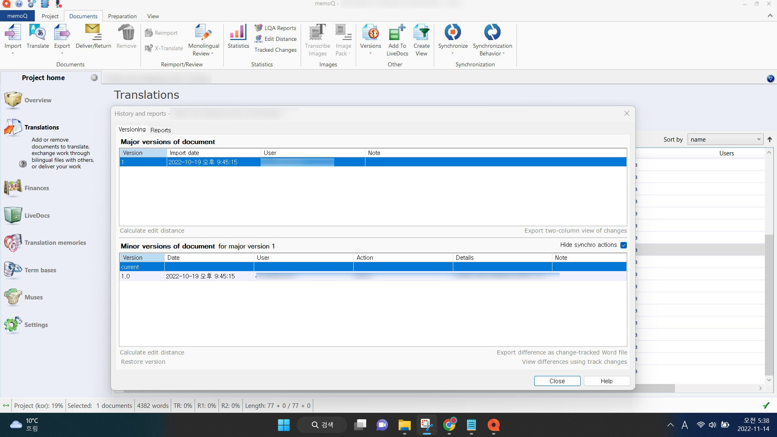Image resolution: width=777 pixels, height=437 pixels.
Task: Open Settings in Project home sidebar
Action: pos(26,325)
